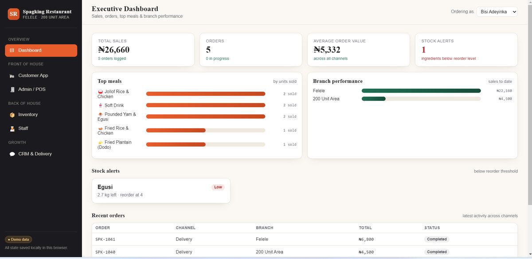The width and height of the screenshot is (532, 259).
Task: Click the Pounded Yam & Egusi meal icon
Action: point(100,114)
